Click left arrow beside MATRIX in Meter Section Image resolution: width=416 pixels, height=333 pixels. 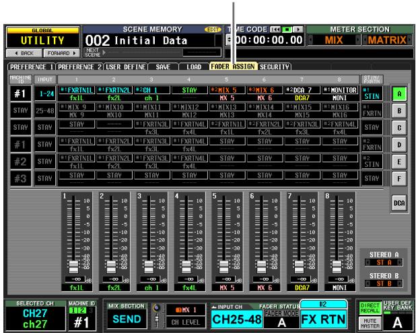coord(365,40)
